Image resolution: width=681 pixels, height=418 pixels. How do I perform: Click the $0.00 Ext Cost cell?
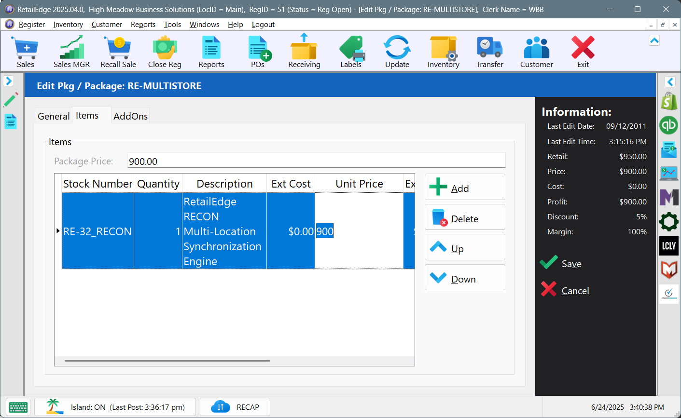291,231
